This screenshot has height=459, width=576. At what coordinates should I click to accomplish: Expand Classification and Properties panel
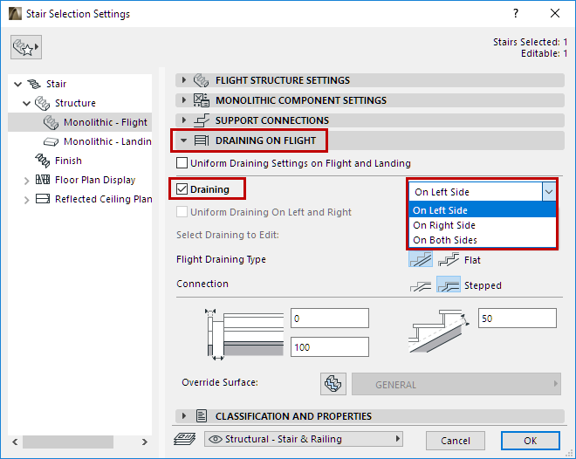184,416
